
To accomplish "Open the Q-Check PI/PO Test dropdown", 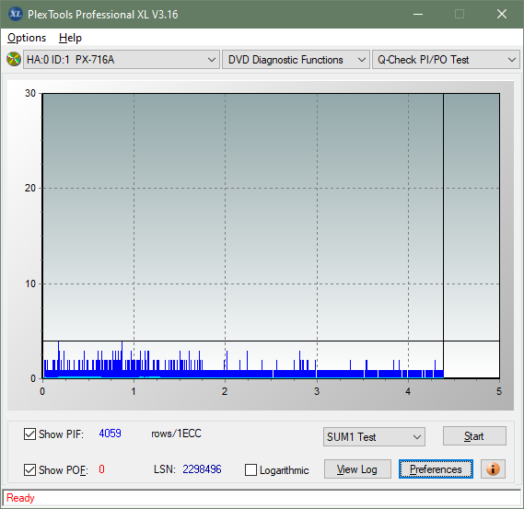I will coord(446,60).
